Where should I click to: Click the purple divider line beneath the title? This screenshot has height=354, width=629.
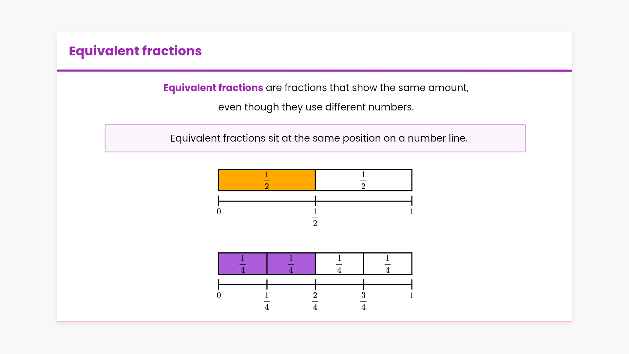coord(314,70)
